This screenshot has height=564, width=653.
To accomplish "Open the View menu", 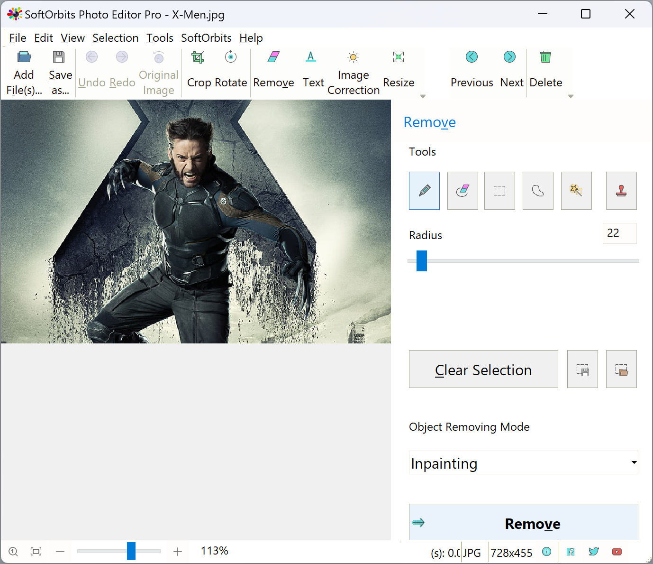I will [x=73, y=38].
